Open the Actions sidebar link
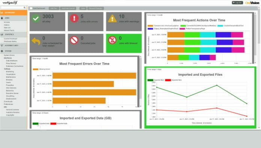The height and width of the screenshot is (148, 261). tap(7, 25)
